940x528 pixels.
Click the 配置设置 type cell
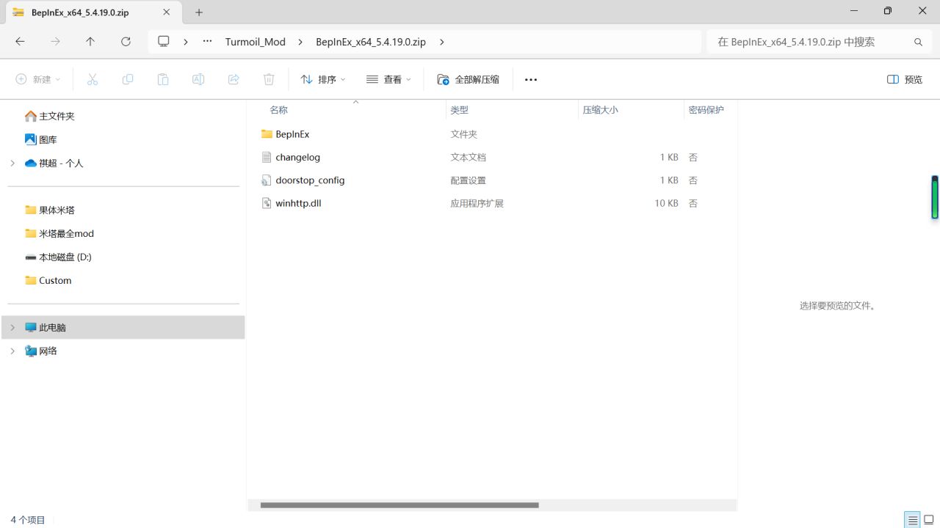pyautogui.click(x=468, y=180)
